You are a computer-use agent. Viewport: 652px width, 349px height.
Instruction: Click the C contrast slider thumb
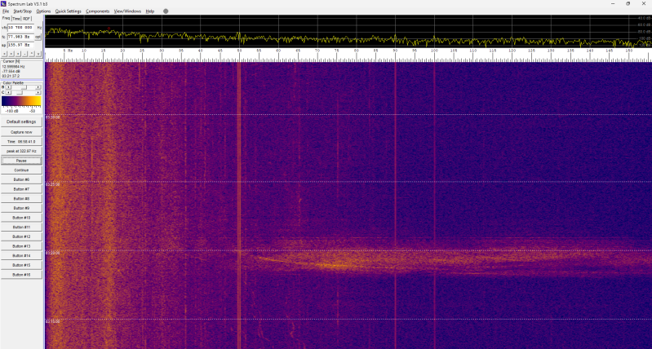(20, 92)
